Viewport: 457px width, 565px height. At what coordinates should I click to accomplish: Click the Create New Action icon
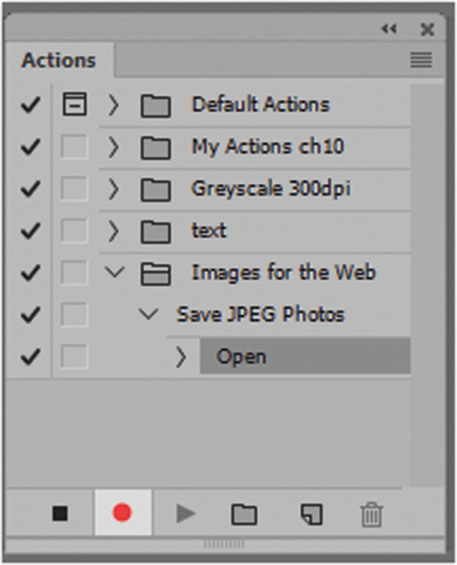[311, 514]
